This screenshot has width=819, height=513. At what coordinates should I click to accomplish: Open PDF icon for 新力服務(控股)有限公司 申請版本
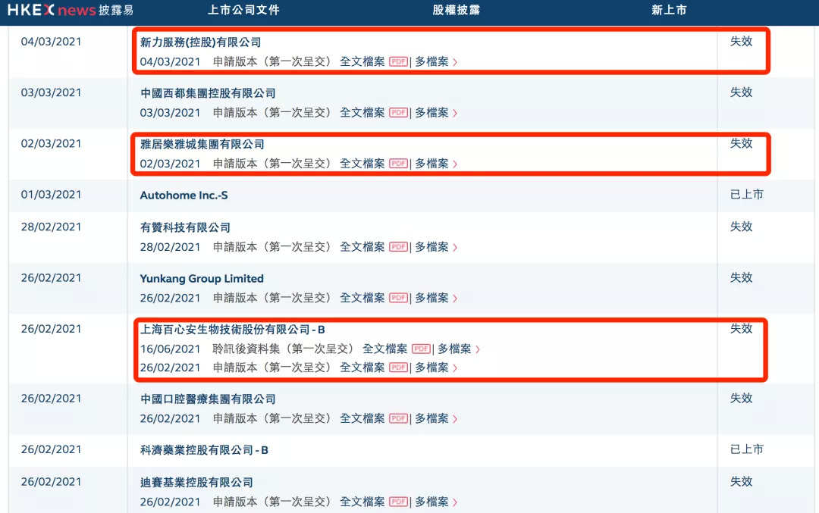pyautogui.click(x=398, y=61)
